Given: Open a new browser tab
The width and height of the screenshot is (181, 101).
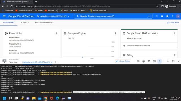Looking at the screenshot, I should pyautogui.click(x=36, y=2).
